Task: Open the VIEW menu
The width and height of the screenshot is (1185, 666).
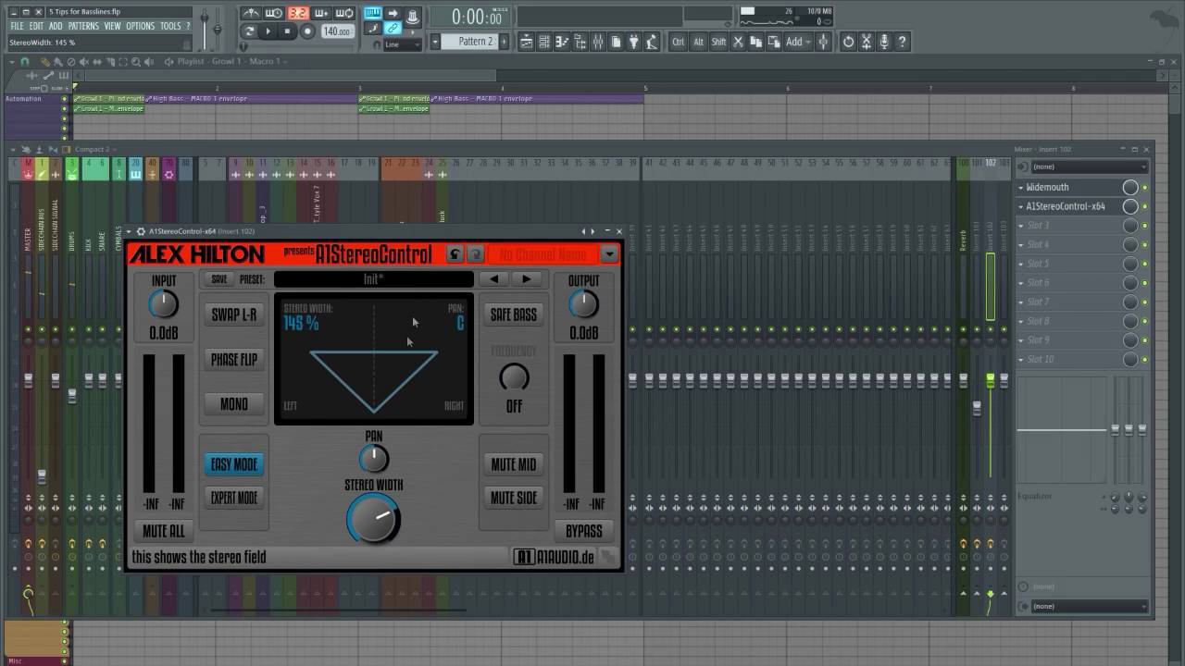Action: tap(112, 26)
